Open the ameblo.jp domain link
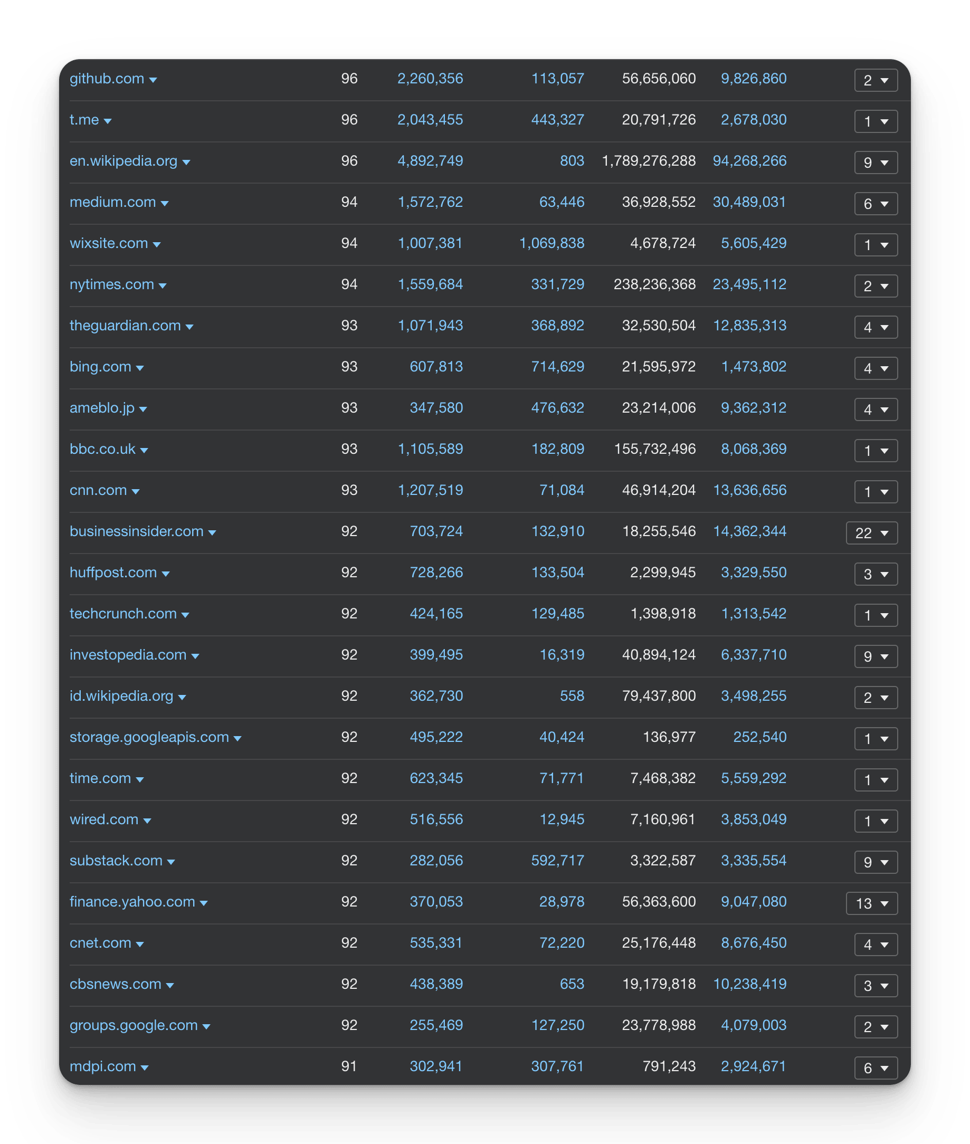Image resolution: width=970 pixels, height=1144 pixels. tap(102, 408)
